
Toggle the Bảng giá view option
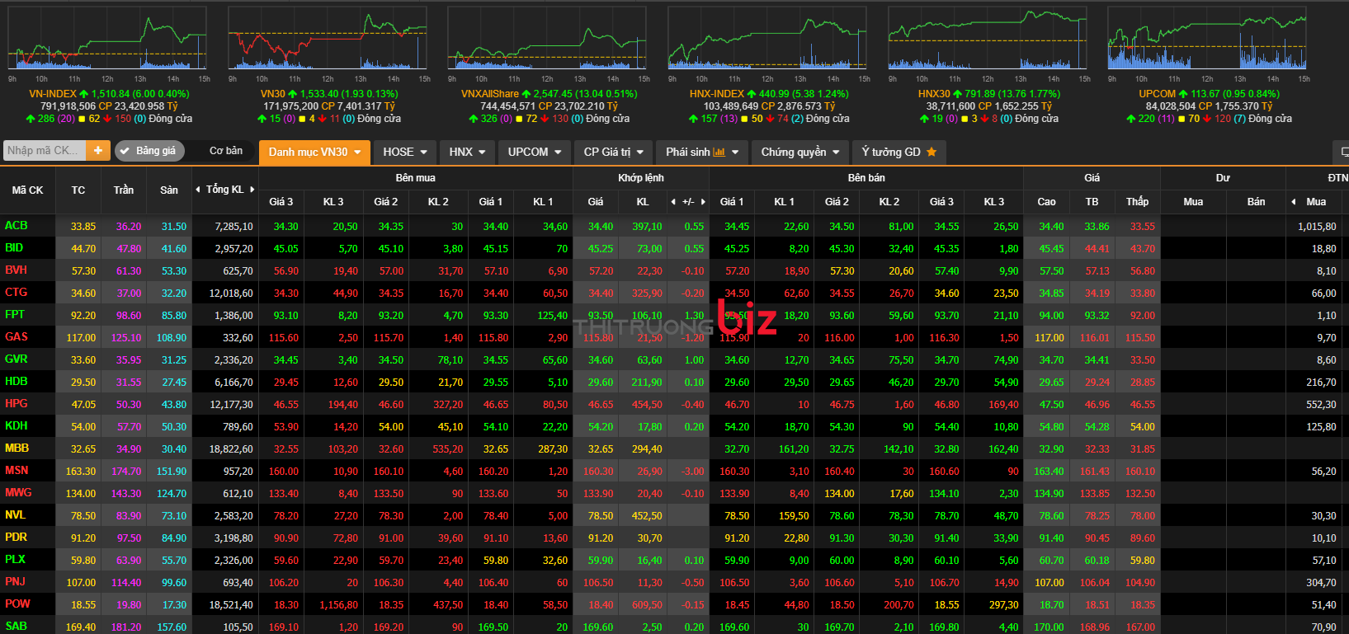point(149,151)
